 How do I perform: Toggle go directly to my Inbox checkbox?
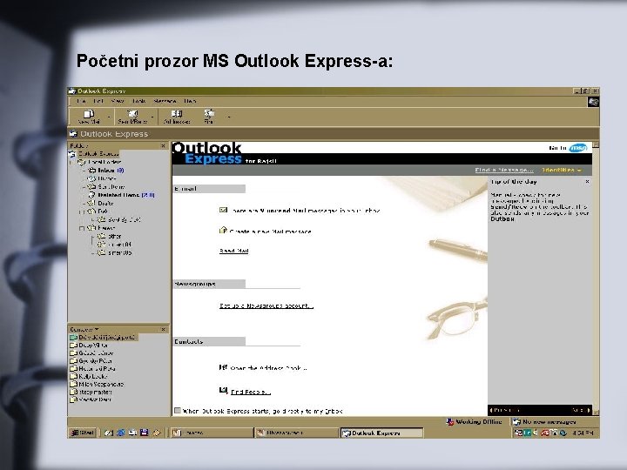[178, 411]
